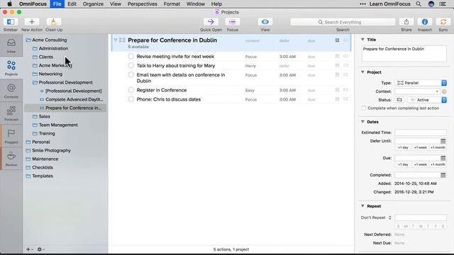Collapse Prepare for Conference project disclosure triangle
The height and width of the screenshot is (255, 454).
(x=116, y=40)
